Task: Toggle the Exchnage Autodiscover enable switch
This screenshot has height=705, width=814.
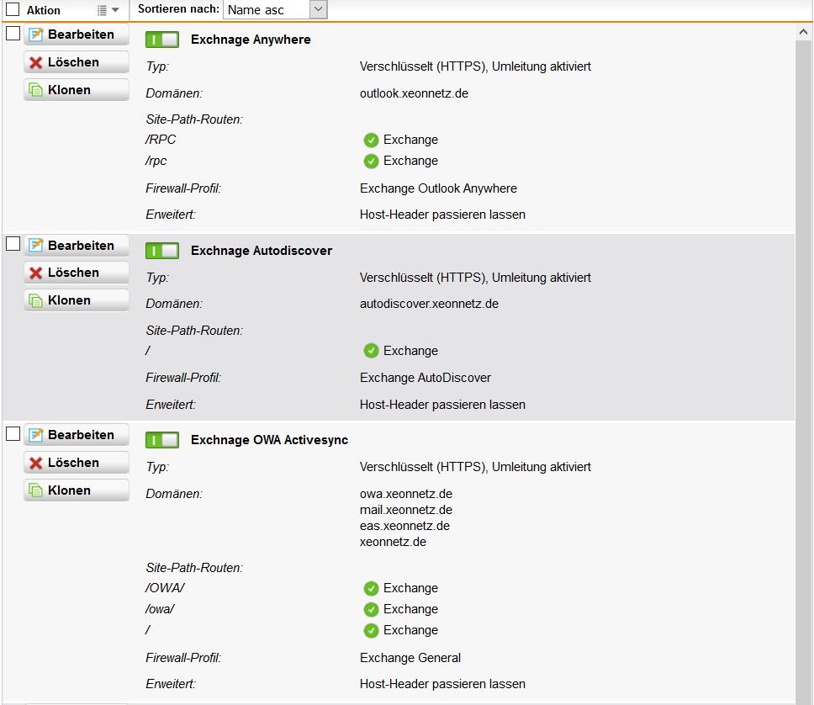Action: tap(162, 251)
